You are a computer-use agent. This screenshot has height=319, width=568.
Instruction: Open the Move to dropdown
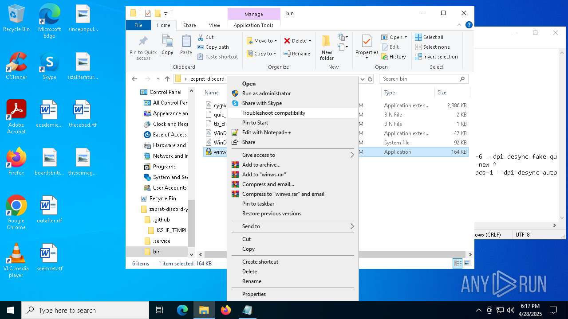[262, 41]
